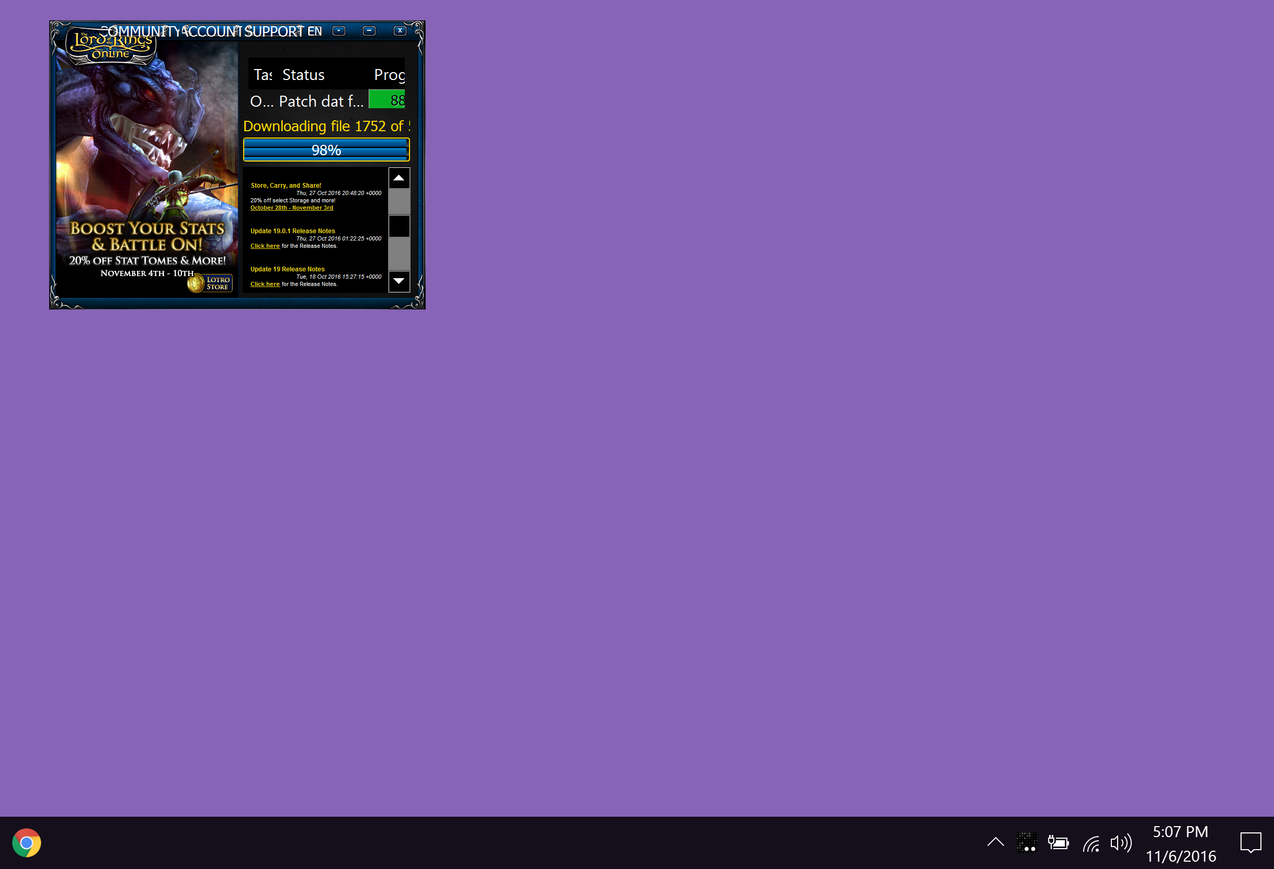This screenshot has width=1274, height=869.
Task: Select the EN language option
Action: pos(315,31)
